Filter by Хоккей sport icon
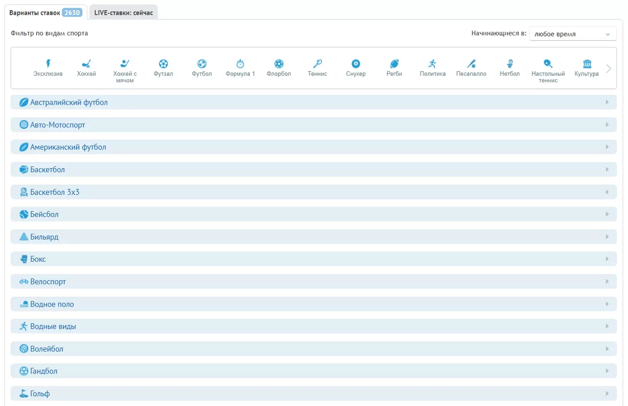The height and width of the screenshot is (406, 628). [x=87, y=64]
